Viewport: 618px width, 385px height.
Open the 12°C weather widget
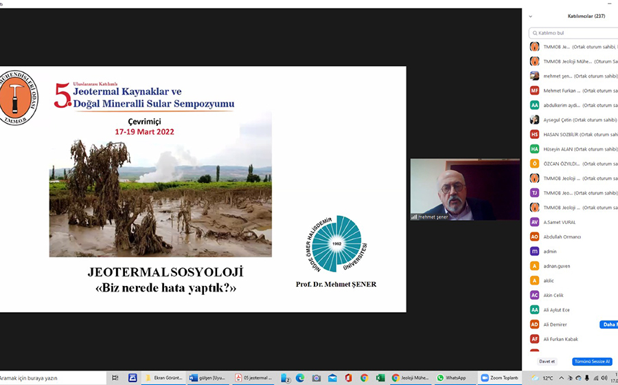542,378
